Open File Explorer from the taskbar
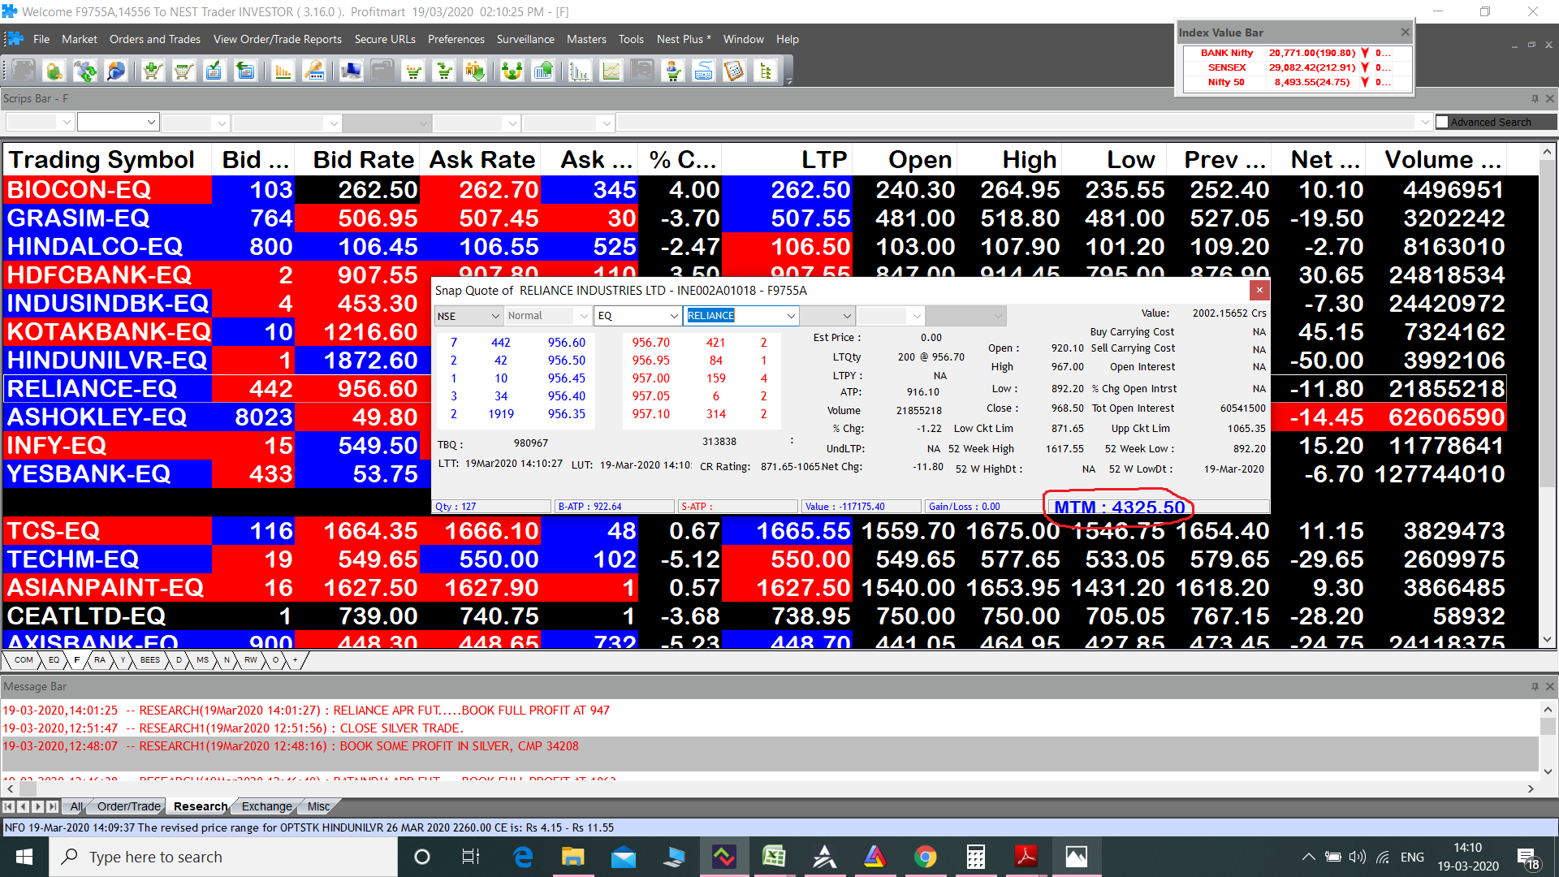Image resolution: width=1559 pixels, height=877 pixels. (x=573, y=857)
